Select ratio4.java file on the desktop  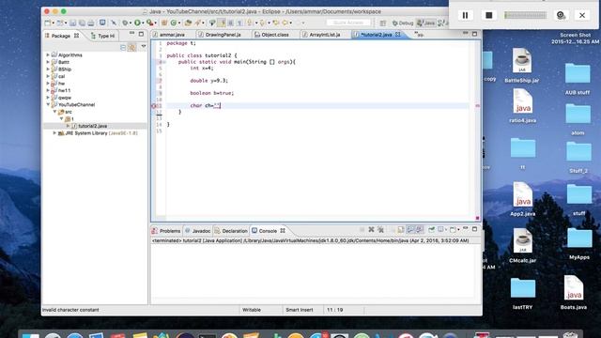click(x=522, y=106)
